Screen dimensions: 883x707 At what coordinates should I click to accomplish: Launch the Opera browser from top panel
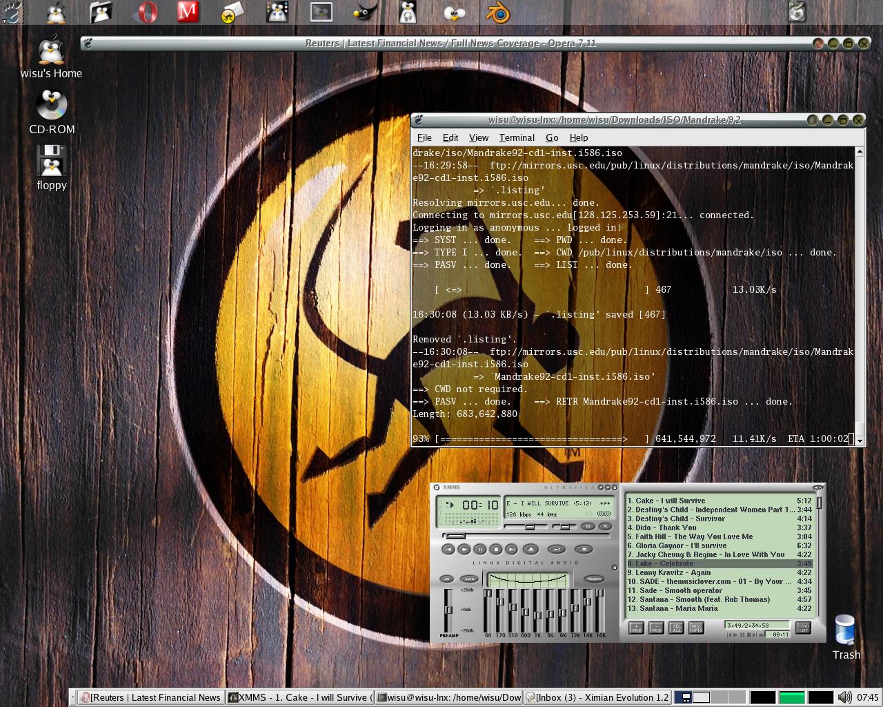click(x=145, y=12)
